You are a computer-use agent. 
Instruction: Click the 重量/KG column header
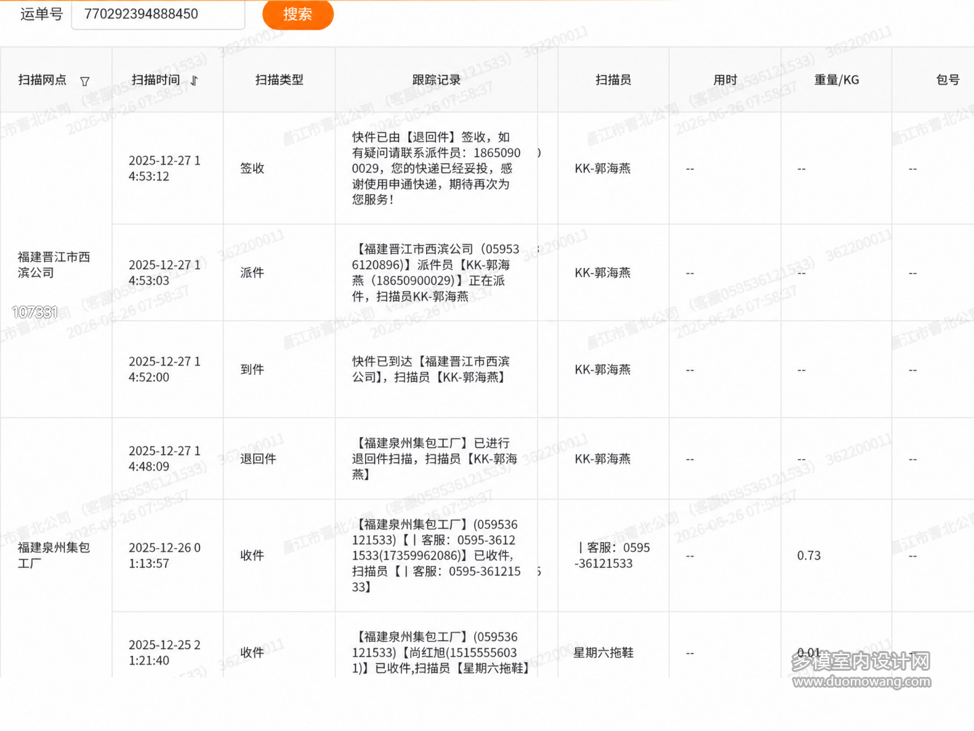coord(837,80)
